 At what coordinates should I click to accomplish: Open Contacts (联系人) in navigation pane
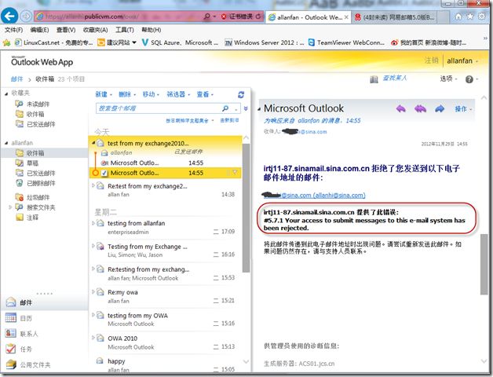[28, 333]
